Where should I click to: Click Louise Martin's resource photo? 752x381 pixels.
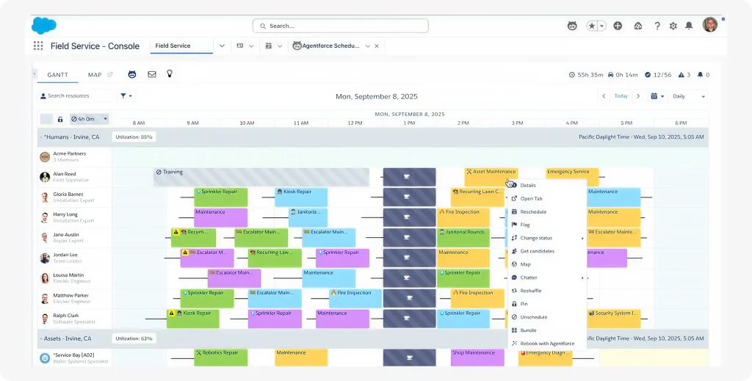45,278
